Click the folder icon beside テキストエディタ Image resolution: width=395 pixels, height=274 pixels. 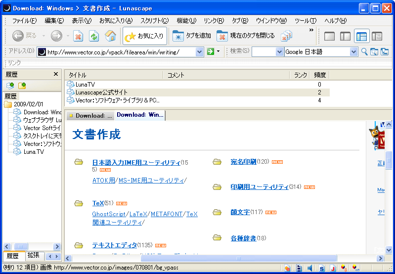coord(79,245)
